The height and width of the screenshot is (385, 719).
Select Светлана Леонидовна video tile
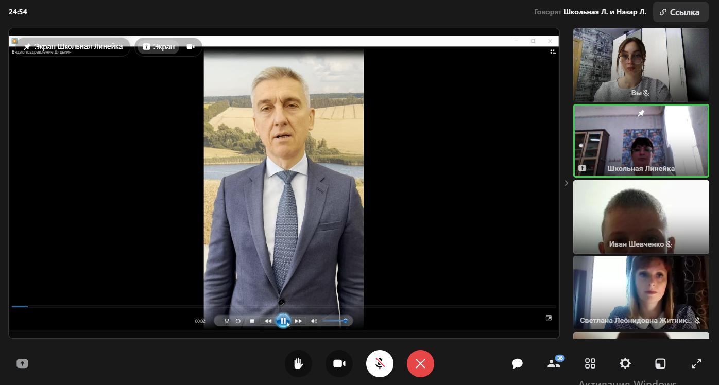(x=641, y=293)
